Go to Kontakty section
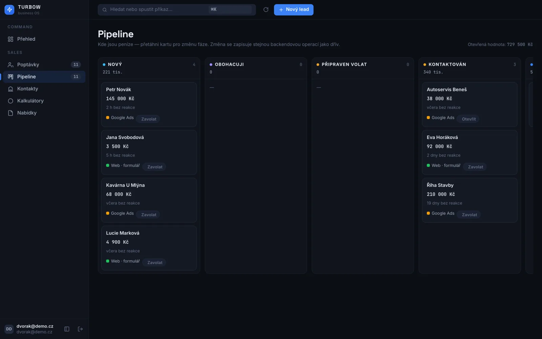542x339 pixels. point(44,89)
